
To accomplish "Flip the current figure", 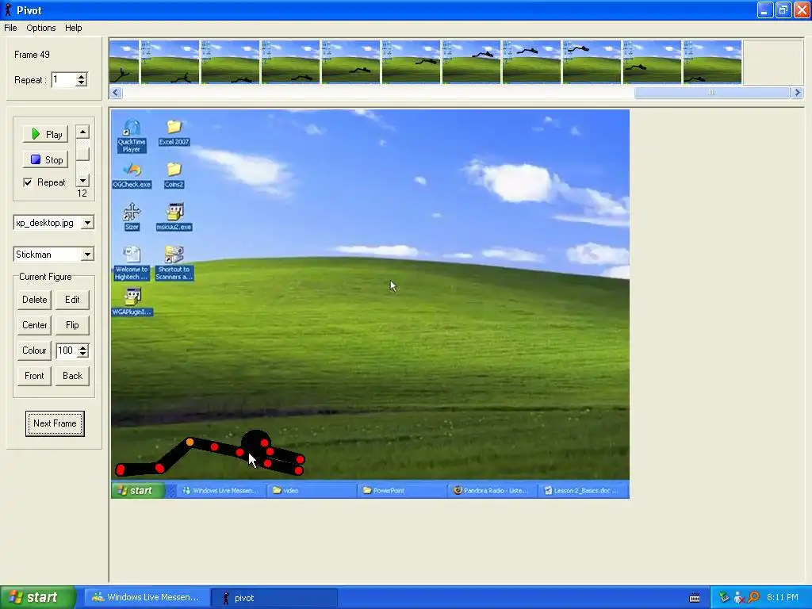I will point(72,324).
